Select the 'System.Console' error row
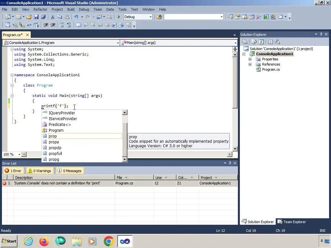Screen dimensions: 331x248 120,183
